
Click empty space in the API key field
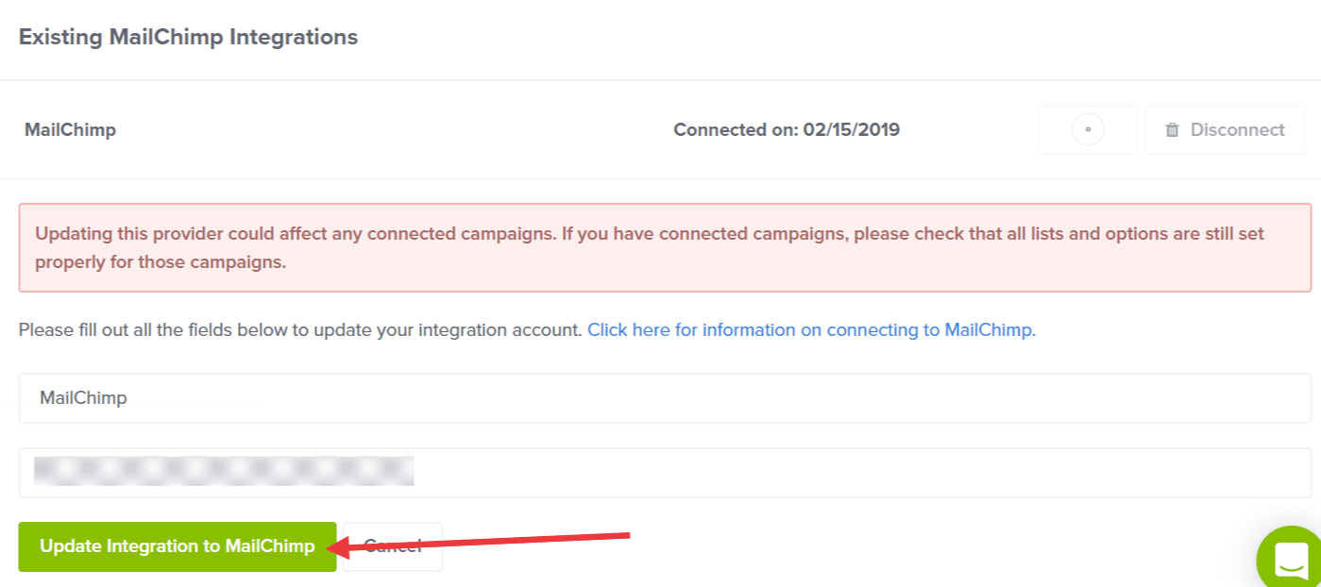point(850,472)
